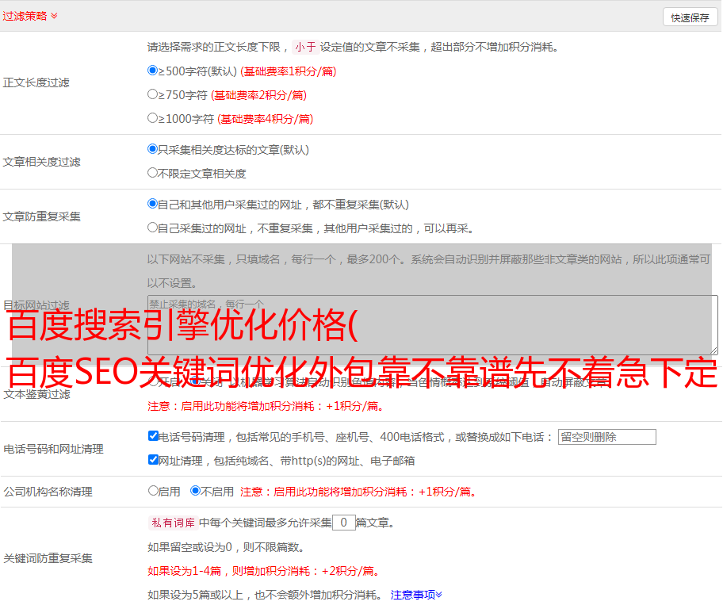The height and width of the screenshot is (609, 723).
Task: Click the 文章相关度过滤 row label
Action: [41, 162]
